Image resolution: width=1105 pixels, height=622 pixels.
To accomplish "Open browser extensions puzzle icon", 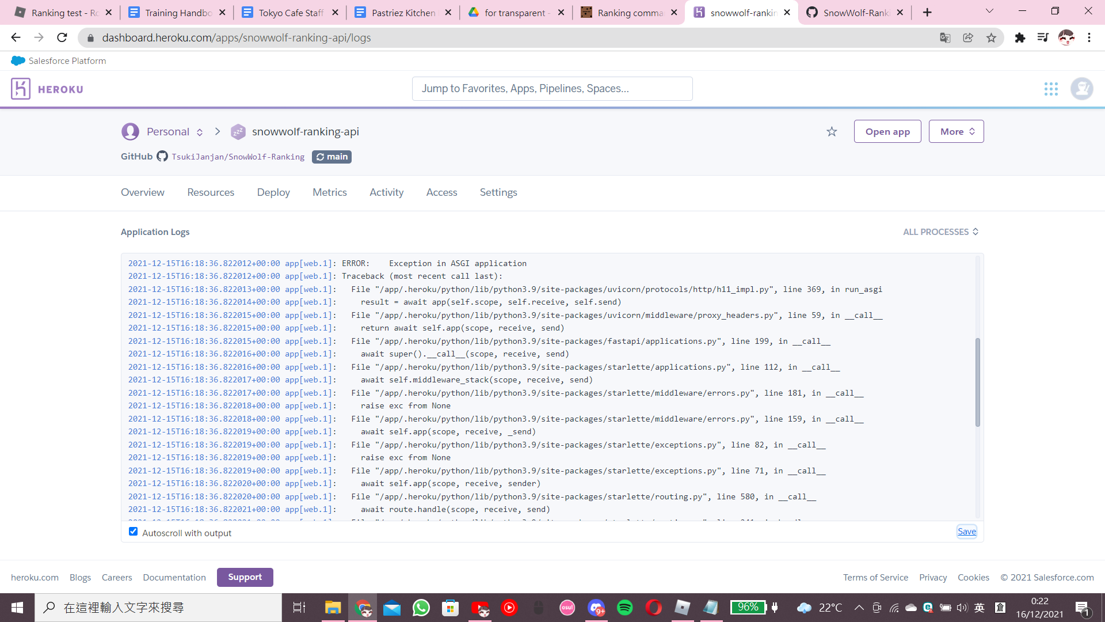I will click(x=1020, y=37).
